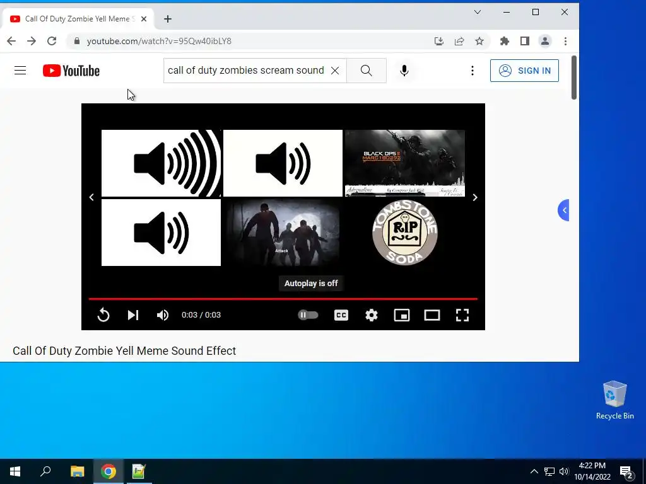Start voice search with the microphone icon
The width and height of the screenshot is (646, 484).
[x=404, y=71]
